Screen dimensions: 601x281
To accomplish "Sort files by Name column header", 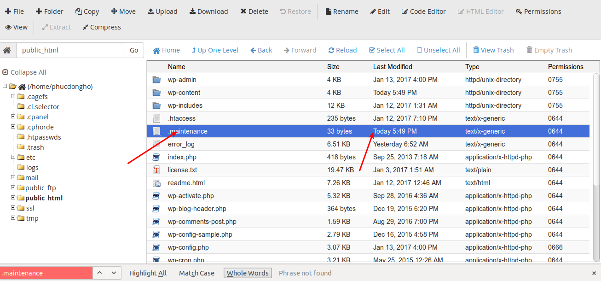I will pyautogui.click(x=177, y=67).
